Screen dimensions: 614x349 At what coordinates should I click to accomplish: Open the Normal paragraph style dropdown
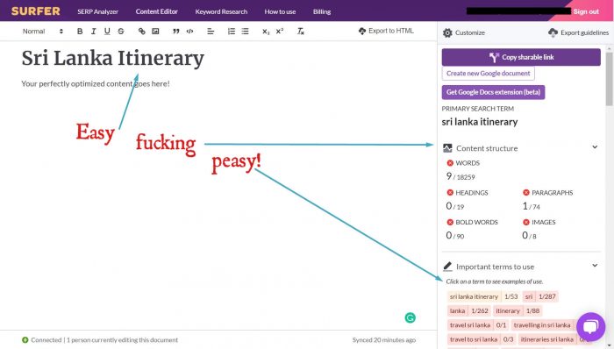(x=43, y=32)
